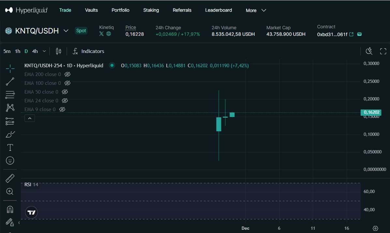390x233 pixels.
Task: Open Kinetiq's X (Twitter) link icon
Action: [x=101, y=34]
